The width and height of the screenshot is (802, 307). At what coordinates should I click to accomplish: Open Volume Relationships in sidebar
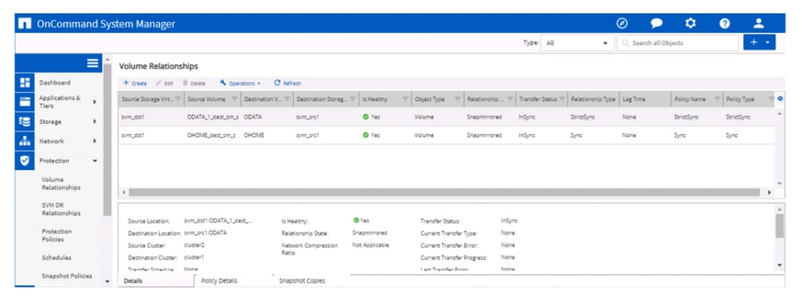point(61,184)
